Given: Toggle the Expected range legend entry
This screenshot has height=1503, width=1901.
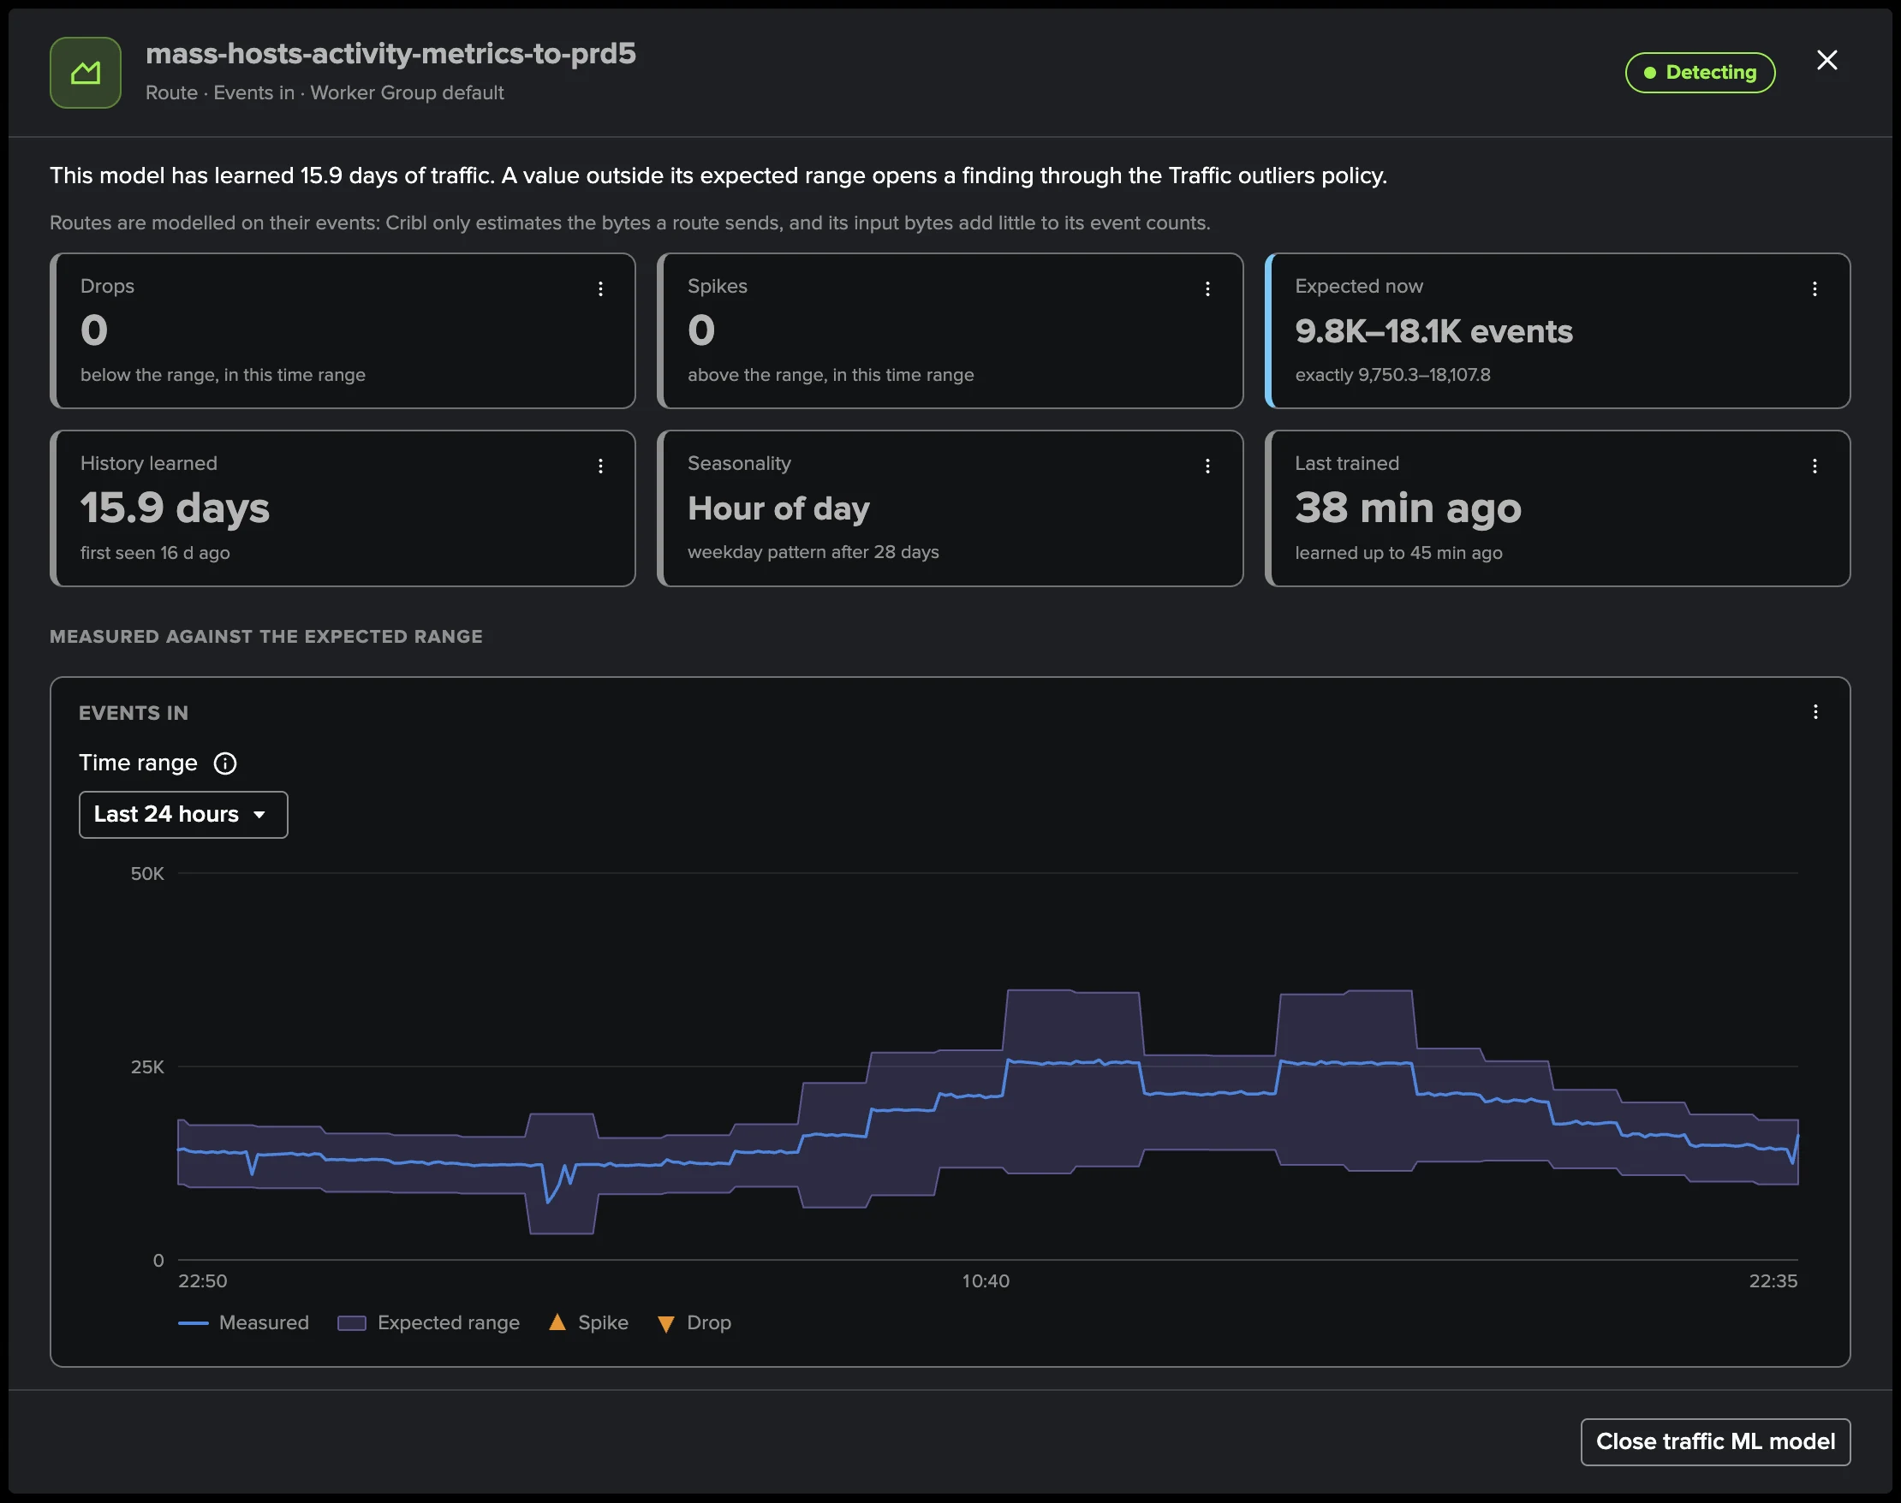Looking at the screenshot, I should click(x=429, y=1322).
